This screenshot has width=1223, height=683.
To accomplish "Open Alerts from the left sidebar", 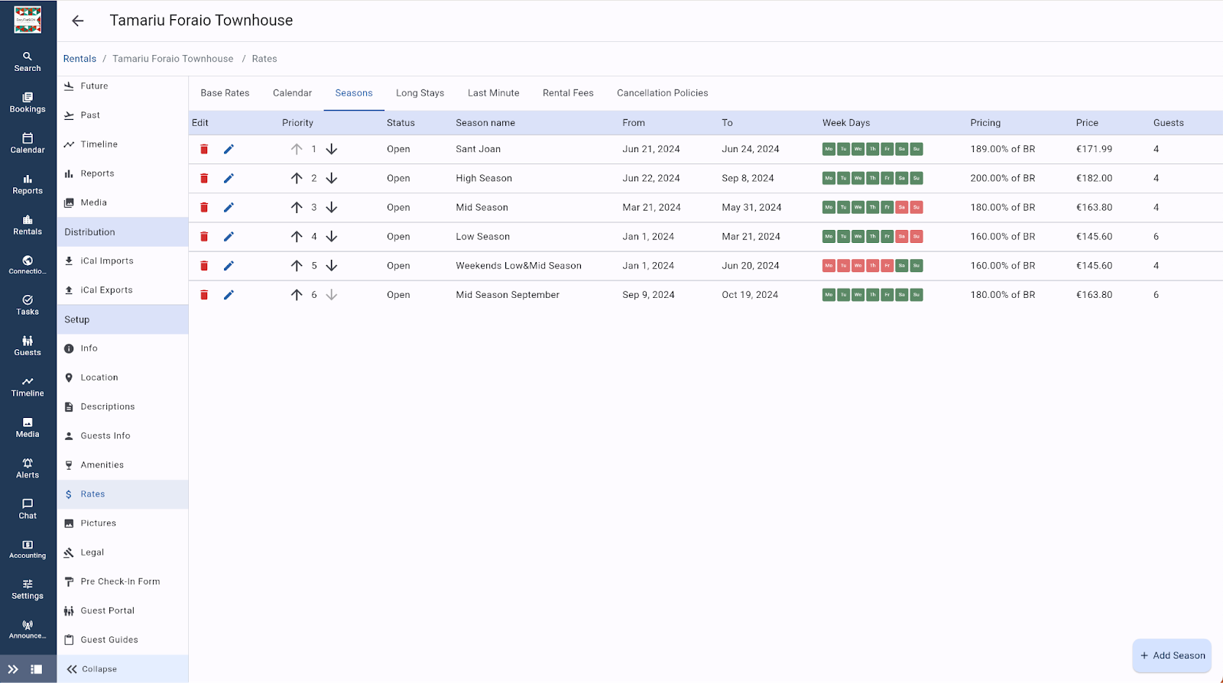I will 28,468.
